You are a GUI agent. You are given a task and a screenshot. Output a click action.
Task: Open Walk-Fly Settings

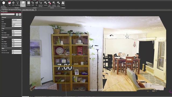41,4
